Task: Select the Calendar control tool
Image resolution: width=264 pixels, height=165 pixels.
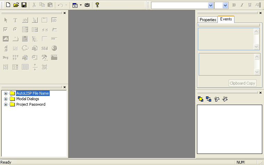Action: [25, 39]
